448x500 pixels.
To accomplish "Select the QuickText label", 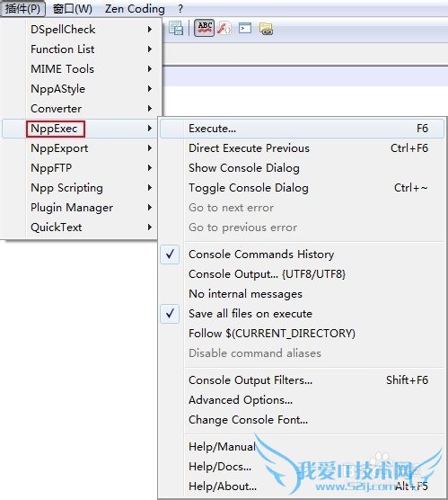I will [56, 228].
